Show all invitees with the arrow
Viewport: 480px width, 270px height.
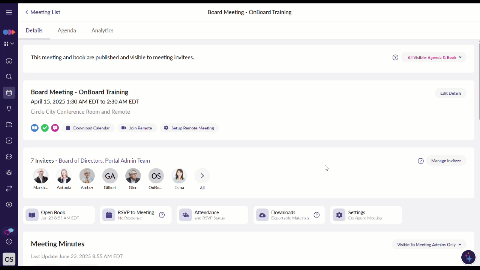coord(202,176)
